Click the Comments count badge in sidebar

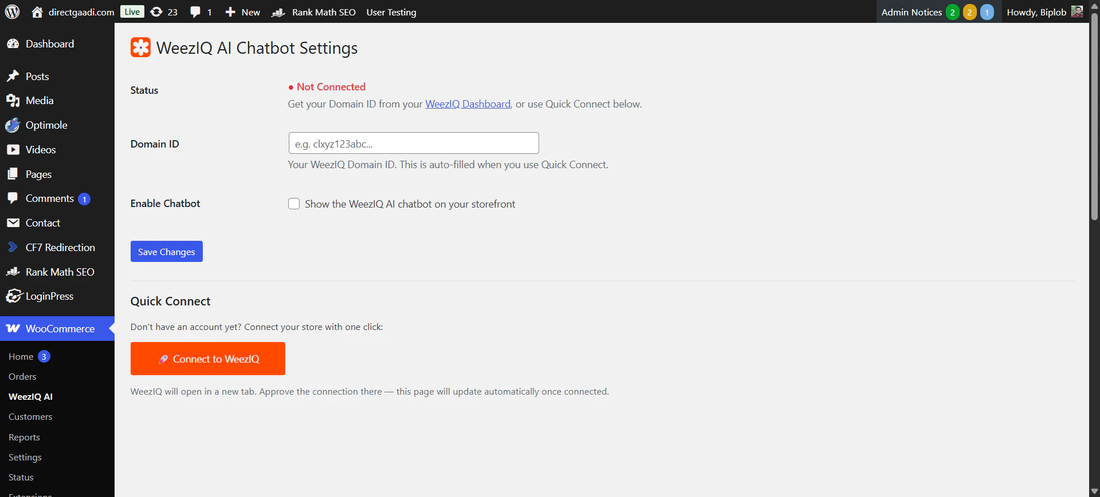pos(84,199)
